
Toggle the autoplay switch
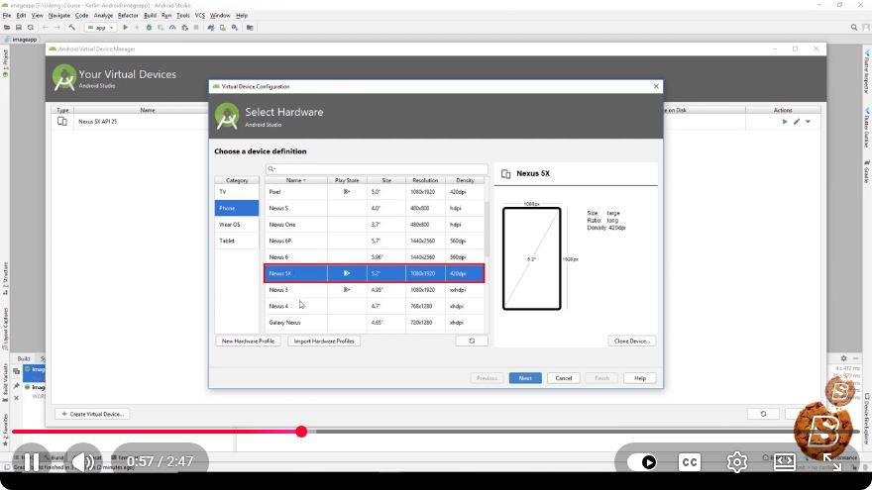click(642, 462)
